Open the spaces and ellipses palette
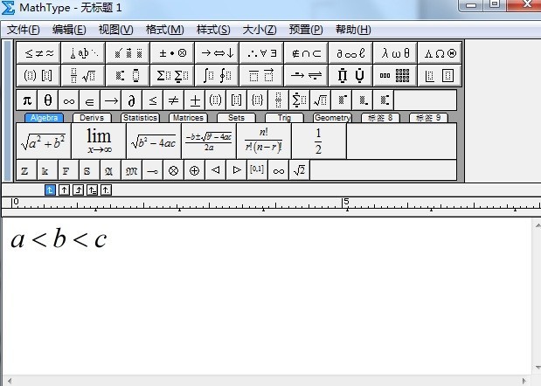The width and height of the screenshot is (541, 386). click(83, 53)
